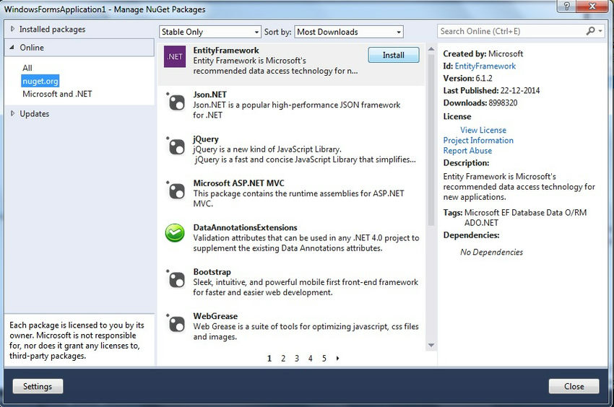Select the DataAnnotationsExtensions package title
Viewport: 614px width, 407px height.
245,227
